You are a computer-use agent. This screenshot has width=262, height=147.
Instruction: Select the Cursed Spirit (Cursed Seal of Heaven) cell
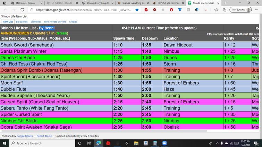[56, 102]
